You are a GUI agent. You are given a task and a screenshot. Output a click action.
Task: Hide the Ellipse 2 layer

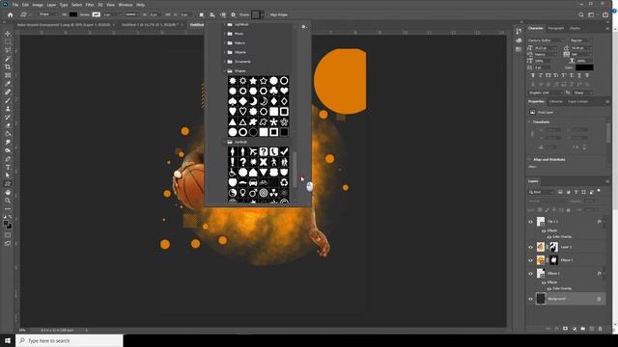(x=530, y=273)
